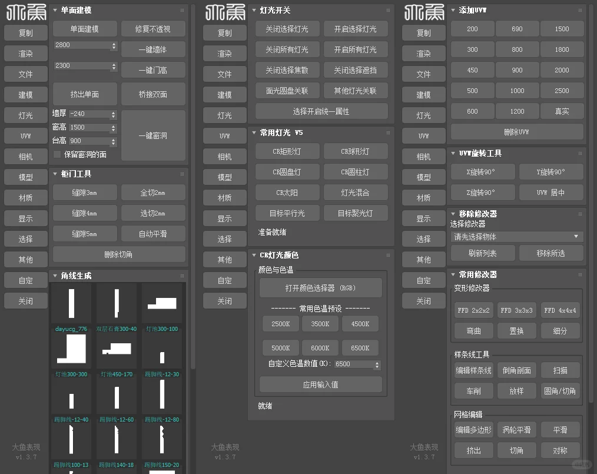Pick the 双层石膏300-40 molding profile
This screenshot has width=597, height=474.
pyautogui.click(x=117, y=303)
